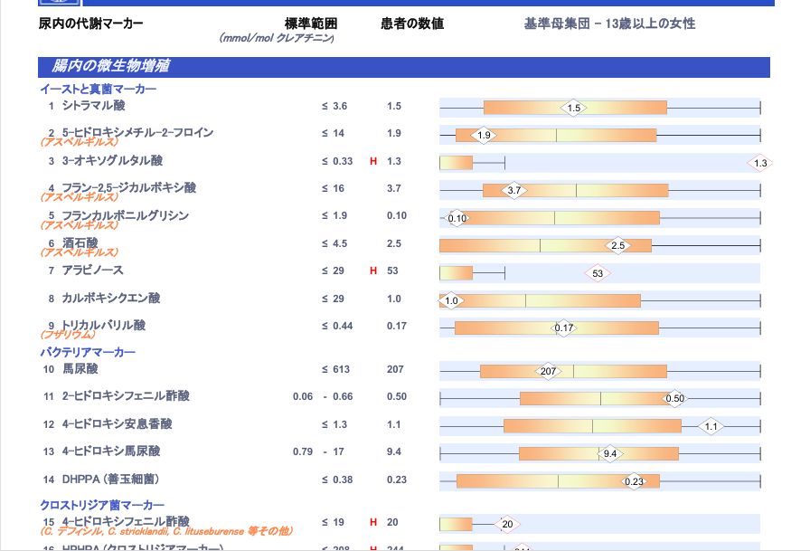Click the 尿内の代謝マーカー title text
This screenshot has width=810, height=551.
pos(90,24)
